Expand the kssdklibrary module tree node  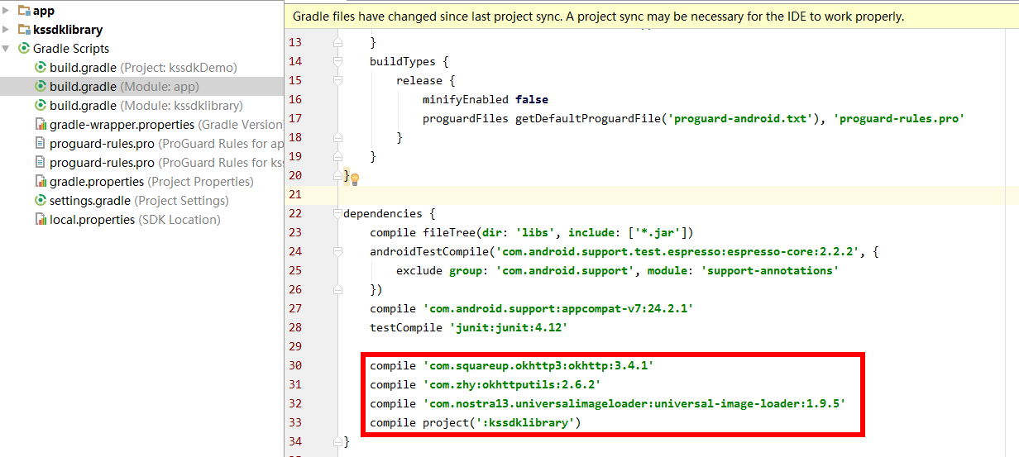(x=7, y=30)
